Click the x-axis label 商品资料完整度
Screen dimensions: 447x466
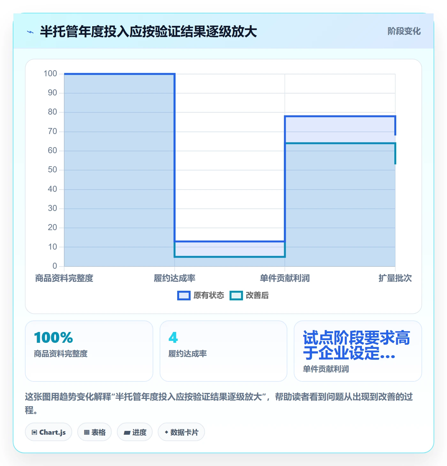pyautogui.click(x=64, y=278)
